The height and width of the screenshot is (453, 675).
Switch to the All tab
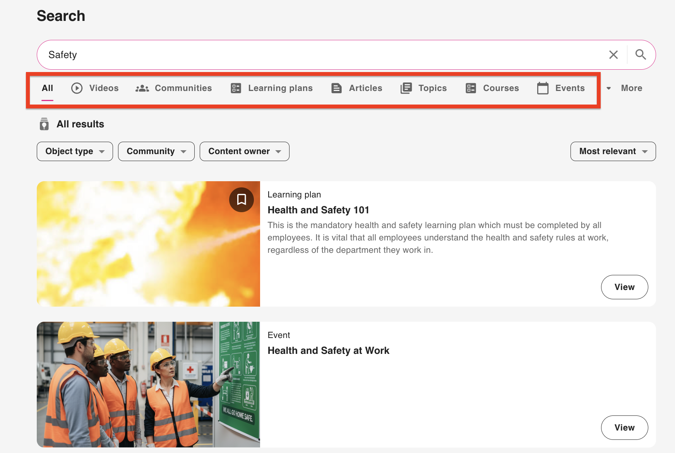tap(47, 88)
